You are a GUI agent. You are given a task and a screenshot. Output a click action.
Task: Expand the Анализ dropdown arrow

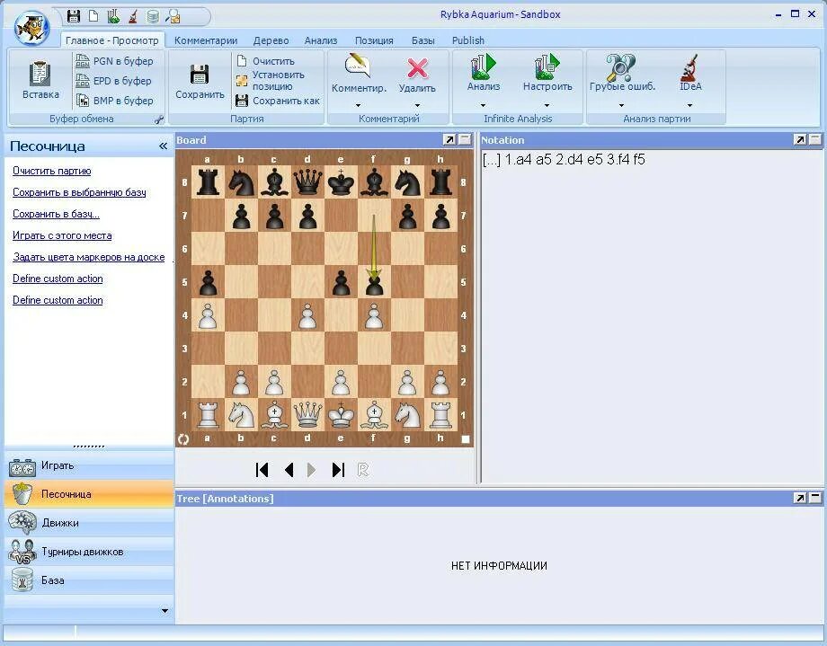tap(483, 105)
